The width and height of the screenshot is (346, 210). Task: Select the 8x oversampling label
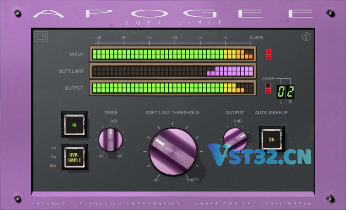coord(54,157)
